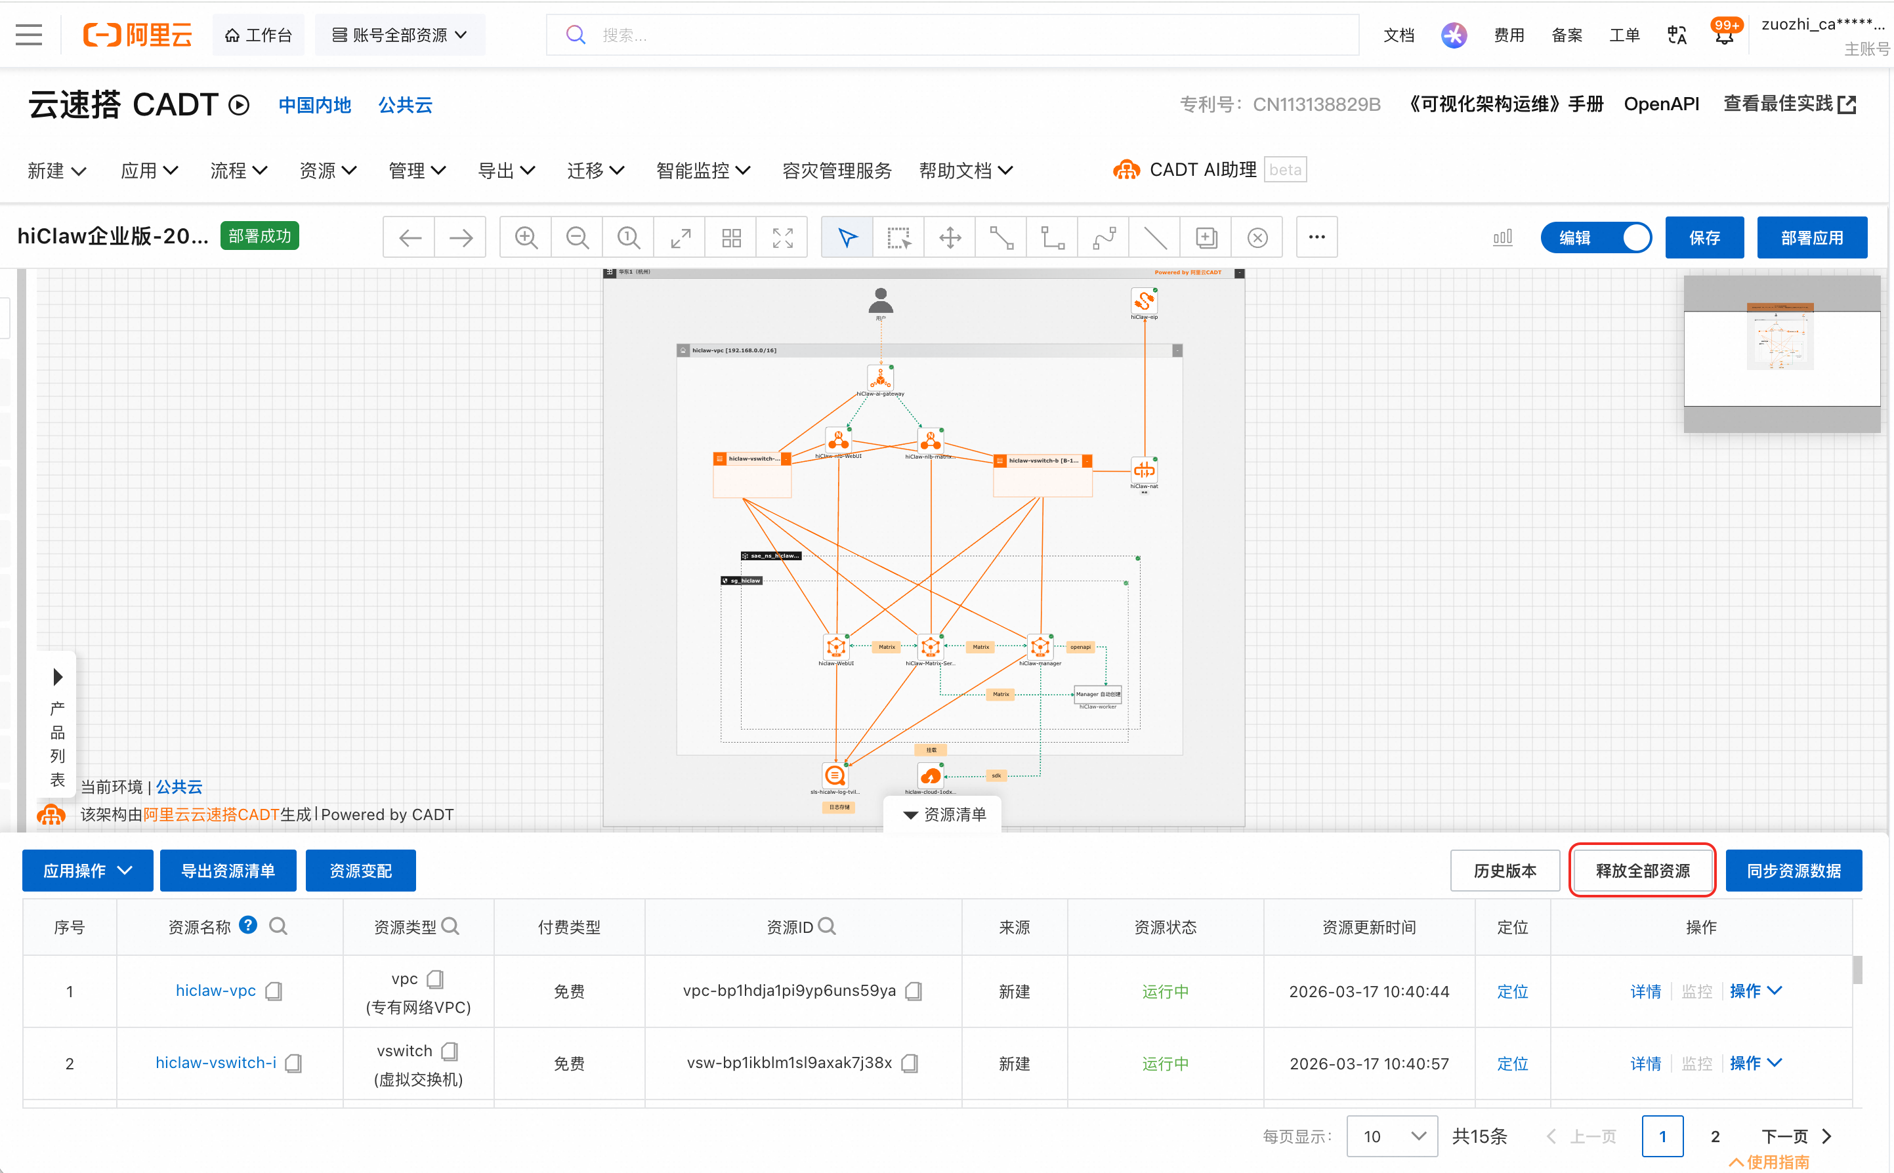The width and height of the screenshot is (1894, 1173).
Task: Click the resource name help icon
Action: 248,925
